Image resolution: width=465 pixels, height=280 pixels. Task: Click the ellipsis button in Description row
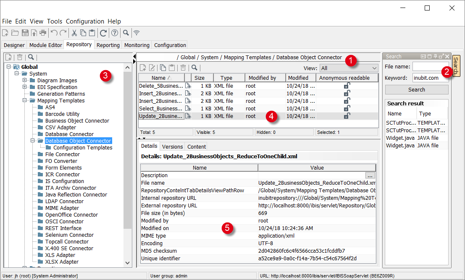[x=370, y=175]
